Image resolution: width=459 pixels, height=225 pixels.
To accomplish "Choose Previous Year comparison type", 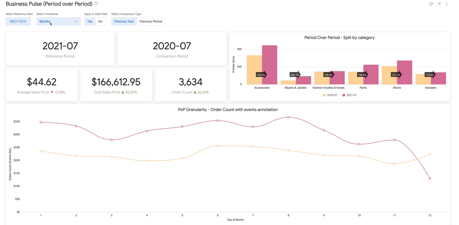I will [124, 21].
